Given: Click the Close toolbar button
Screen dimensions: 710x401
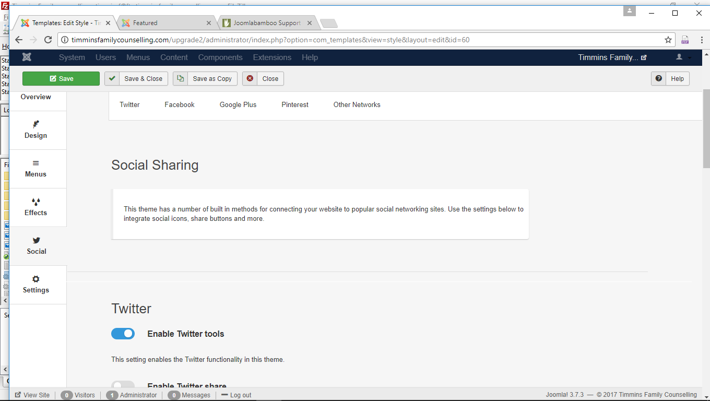Looking at the screenshot, I should (x=263, y=79).
